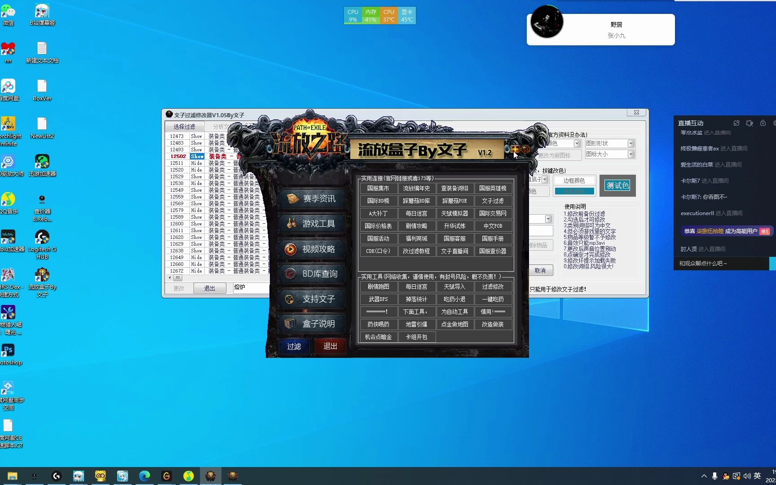Open the Photoshop desktop shortcut
The height and width of the screenshot is (485, 776).
tap(8, 354)
